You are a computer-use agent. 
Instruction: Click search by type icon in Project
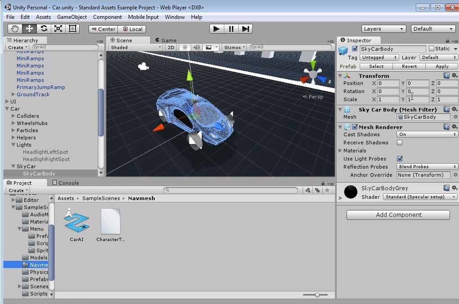point(307,190)
